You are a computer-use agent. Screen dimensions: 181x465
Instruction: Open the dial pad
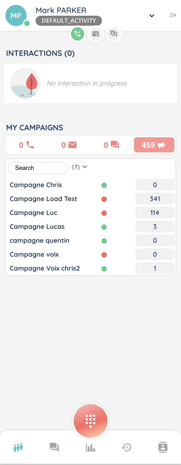91,421
